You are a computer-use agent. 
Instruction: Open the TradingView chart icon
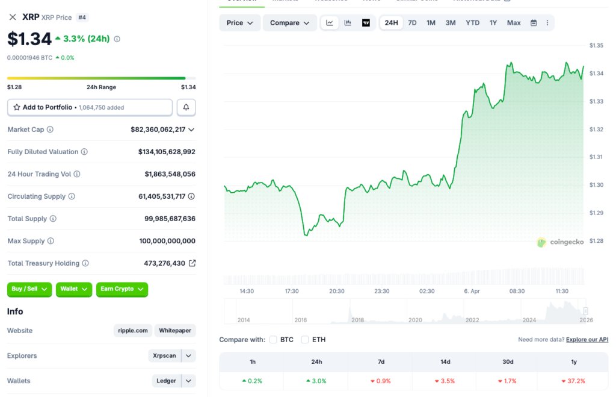click(x=365, y=22)
